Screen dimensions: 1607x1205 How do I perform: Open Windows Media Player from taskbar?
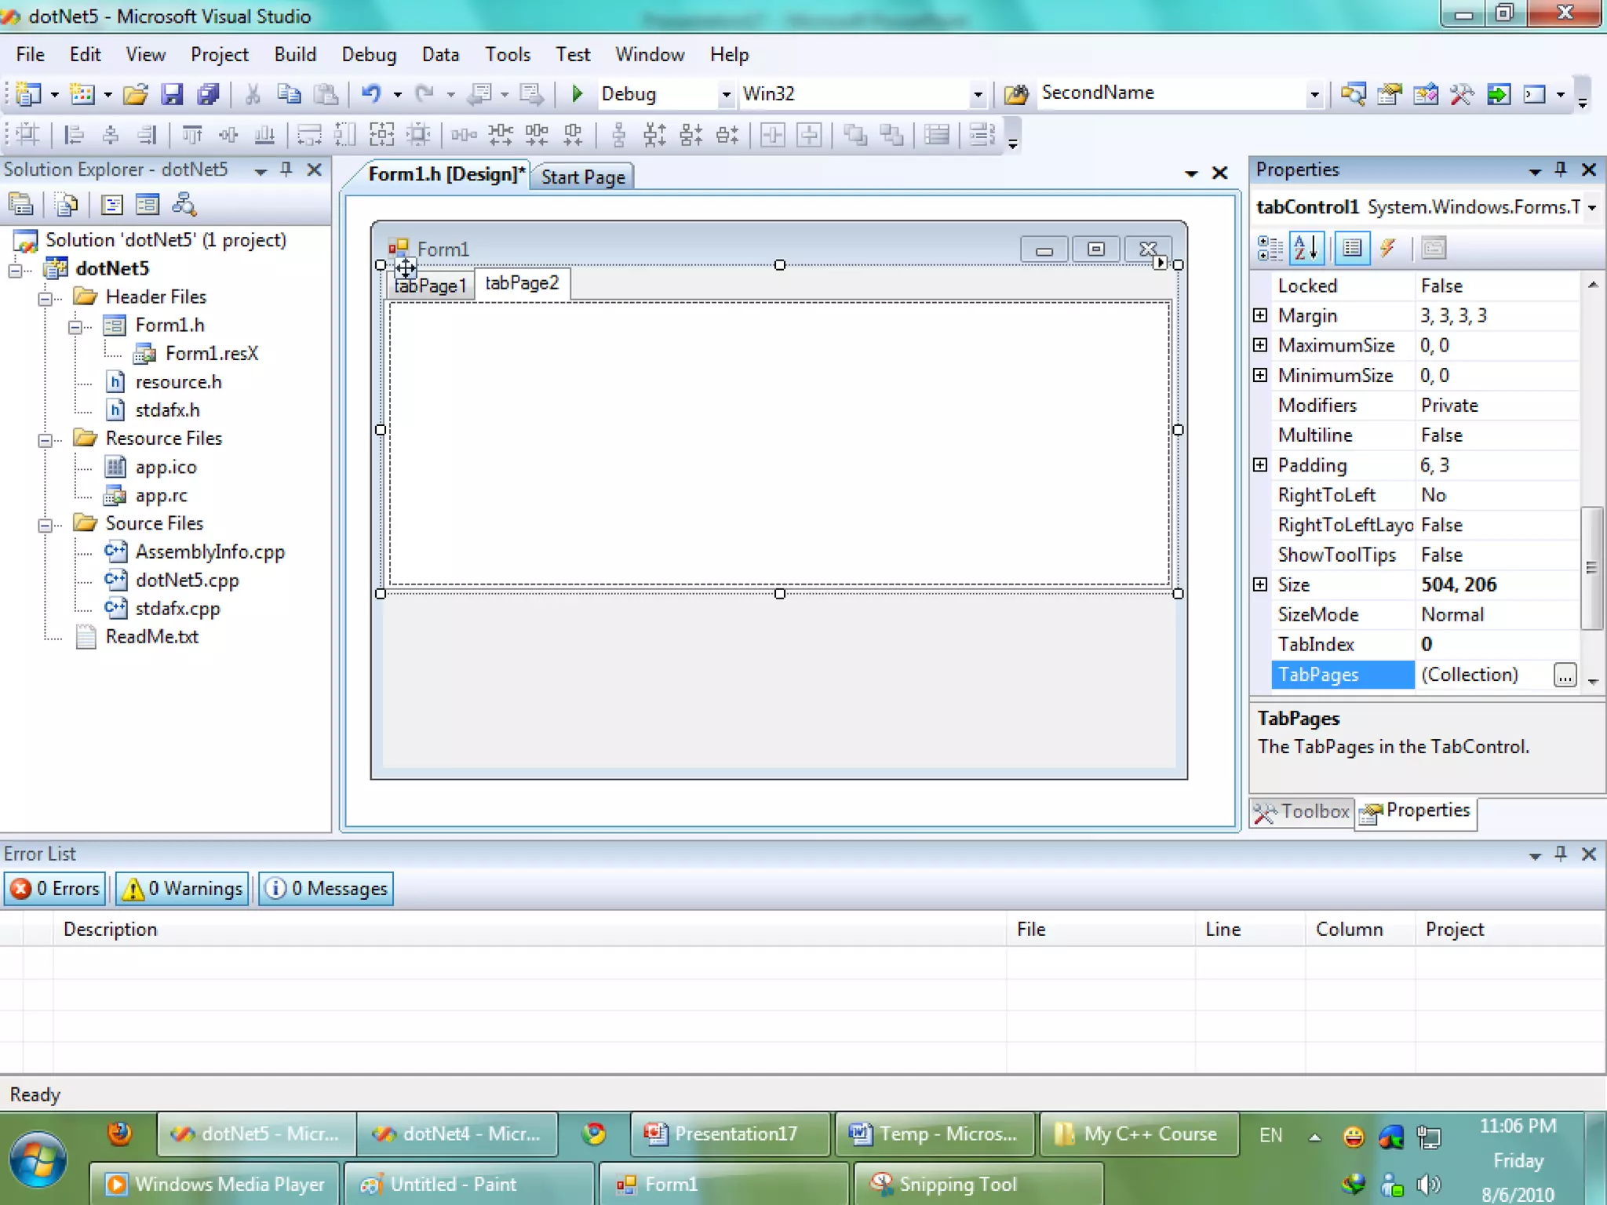(215, 1184)
